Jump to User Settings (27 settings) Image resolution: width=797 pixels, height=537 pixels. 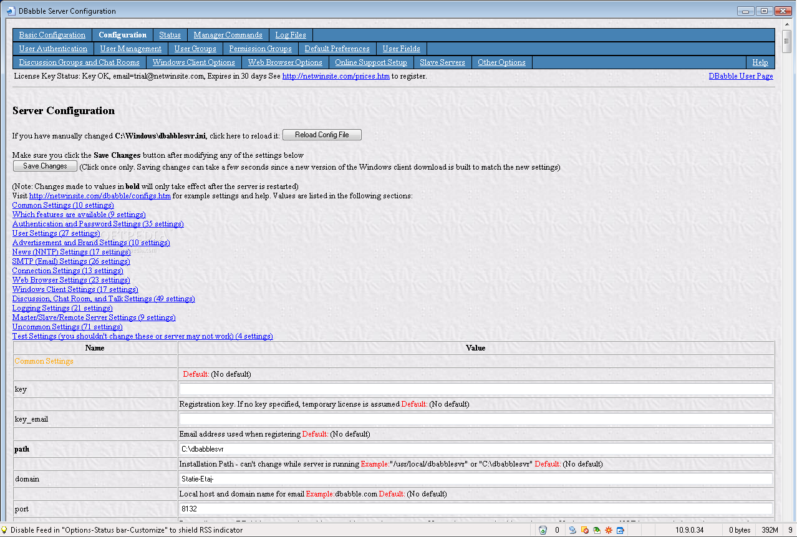click(x=56, y=233)
